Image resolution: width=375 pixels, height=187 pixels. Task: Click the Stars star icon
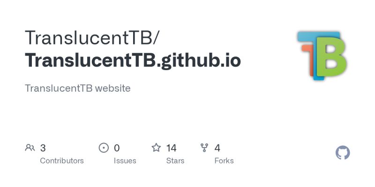[156, 148]
